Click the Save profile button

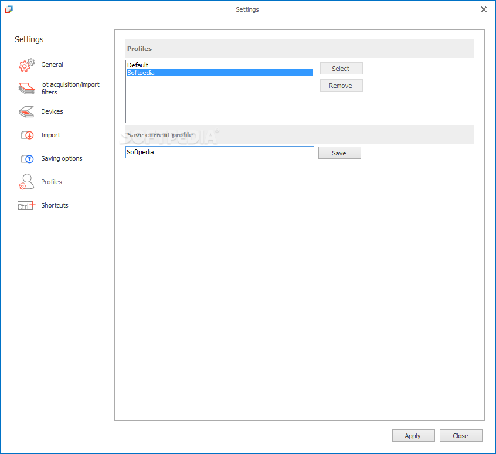[339, 153]
